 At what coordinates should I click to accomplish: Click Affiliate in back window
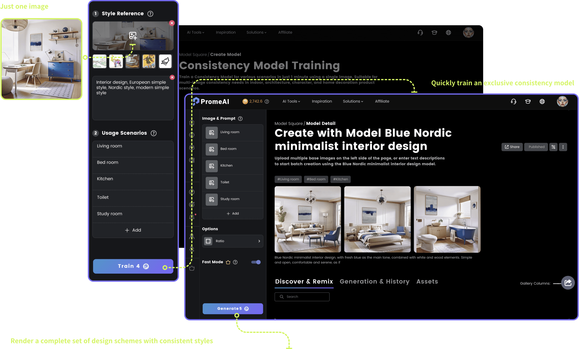tap(285, 33)
